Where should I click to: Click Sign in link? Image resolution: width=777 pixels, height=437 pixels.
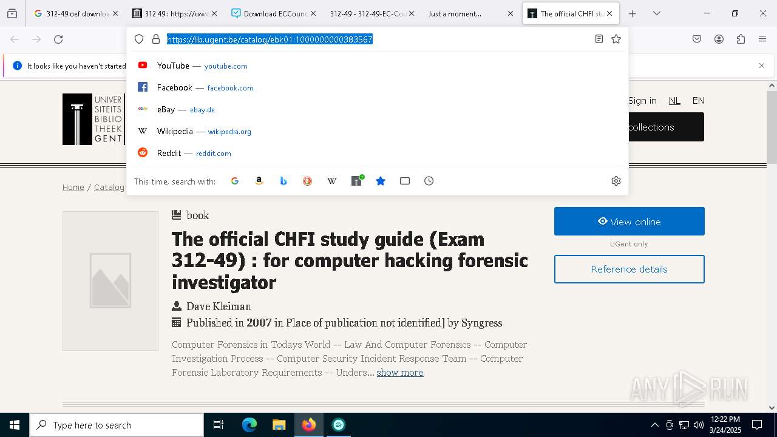point(642,101)
